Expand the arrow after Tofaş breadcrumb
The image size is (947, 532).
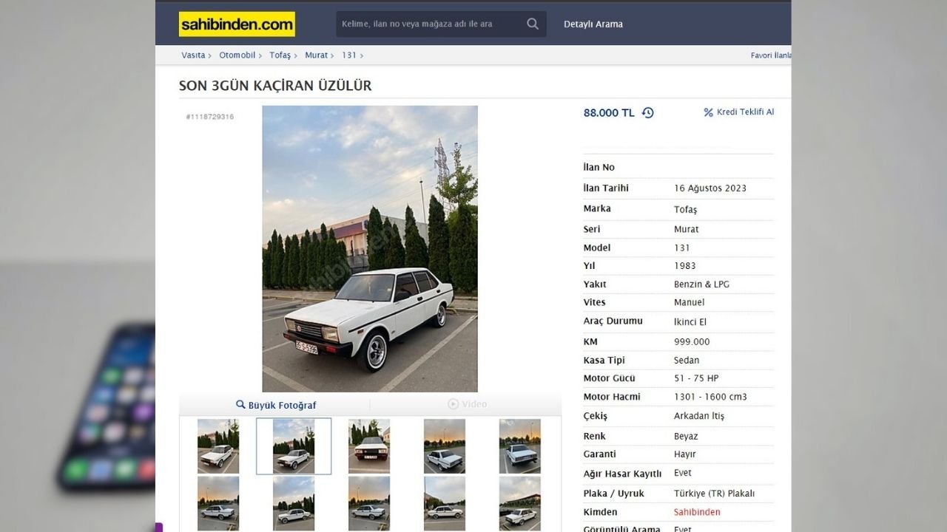pyautogui.click(x=296, y=55)
